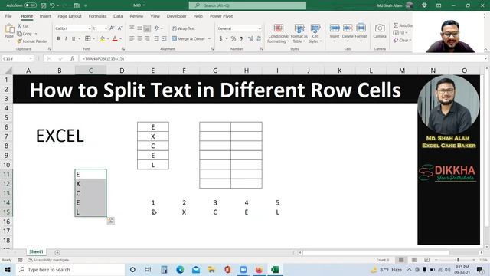Toggle the AutoSave switch
Viewport: 490px width, 276px height.
(31, 5)
